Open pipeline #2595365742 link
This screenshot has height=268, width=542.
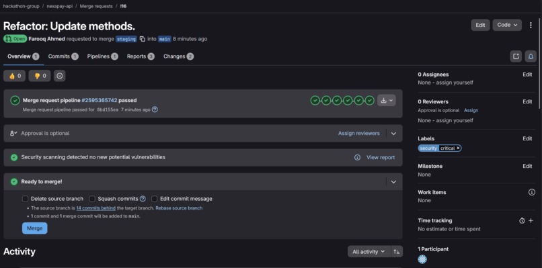pyautogui.click(x=100, y=101)
